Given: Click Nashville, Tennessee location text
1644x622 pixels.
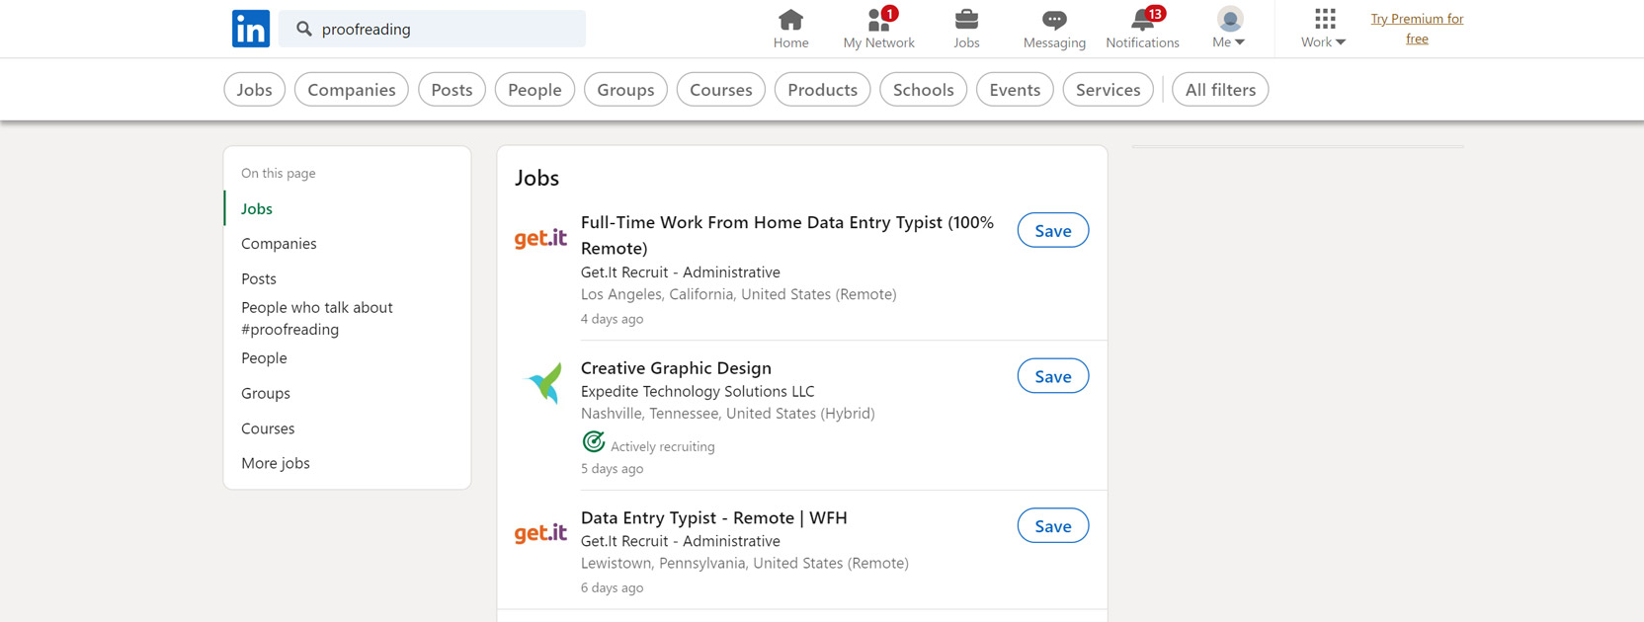Looking at the screenshot, I should 727,414.
